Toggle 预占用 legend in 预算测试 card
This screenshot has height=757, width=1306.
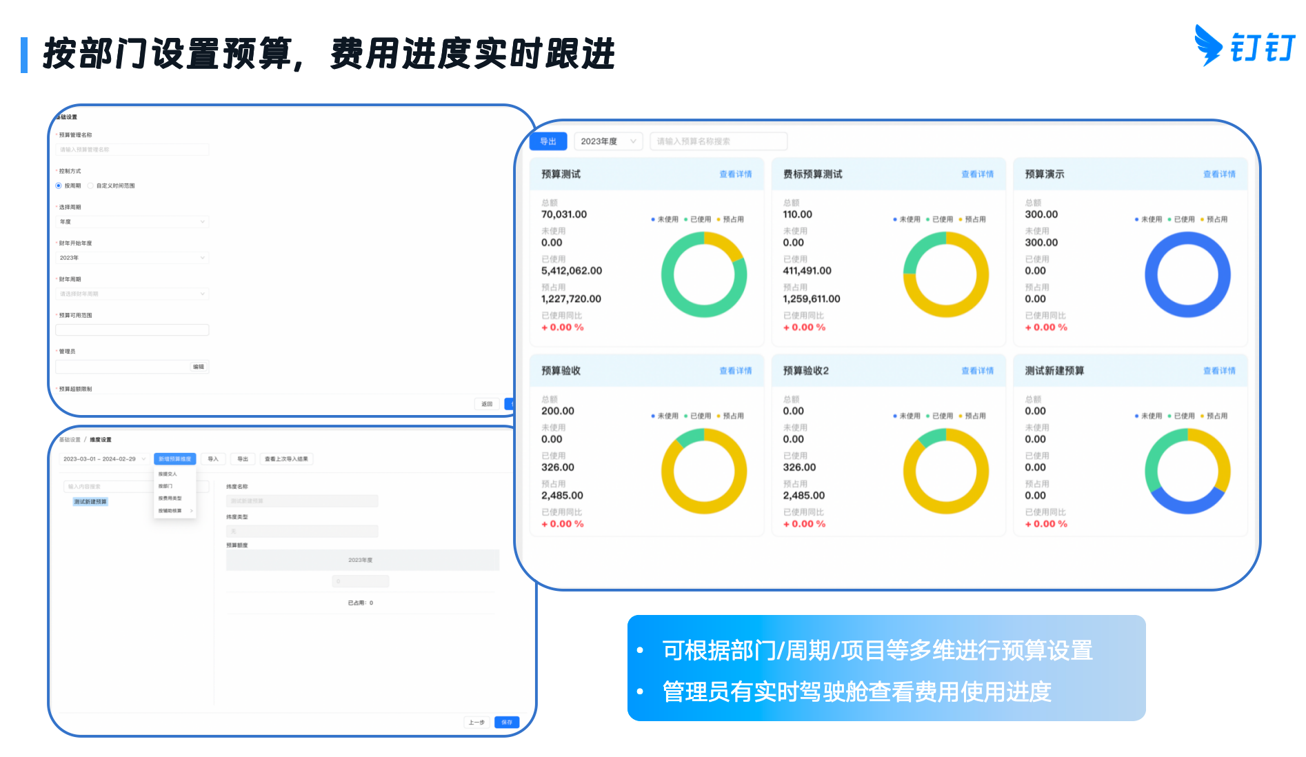tap(731, 219)
